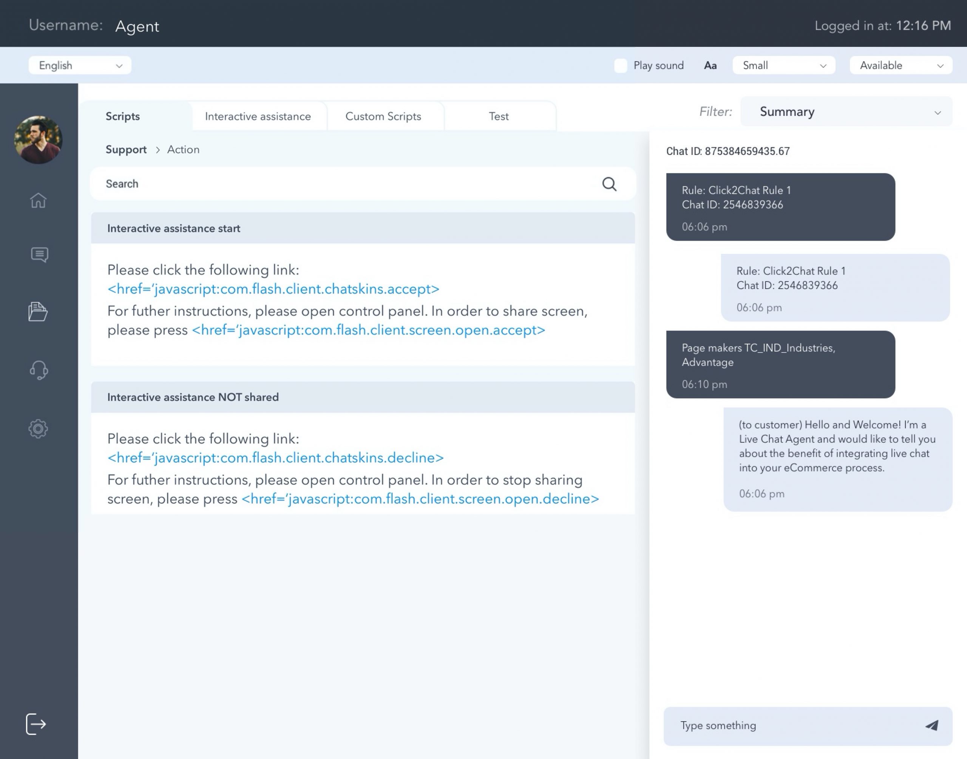Image resolution: width=967 pixels, height=759 pixels.
Task: Click the Search input field
Action: click(x=363, y=184)
